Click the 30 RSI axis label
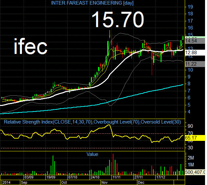Image resolution: width=207 pixels, height=185 pixels. pyautogui.click(x=190, y=148)
